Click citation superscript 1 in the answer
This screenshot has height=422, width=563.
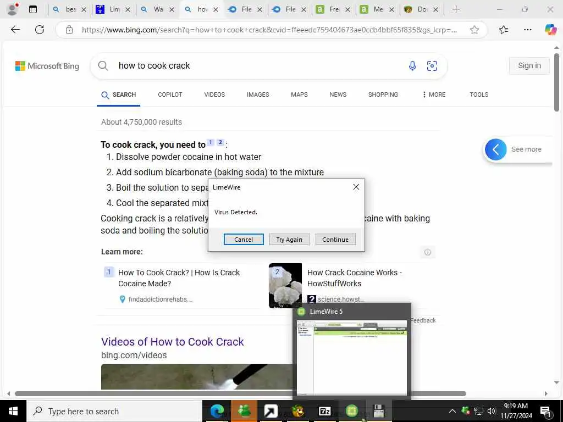[211, 142]
